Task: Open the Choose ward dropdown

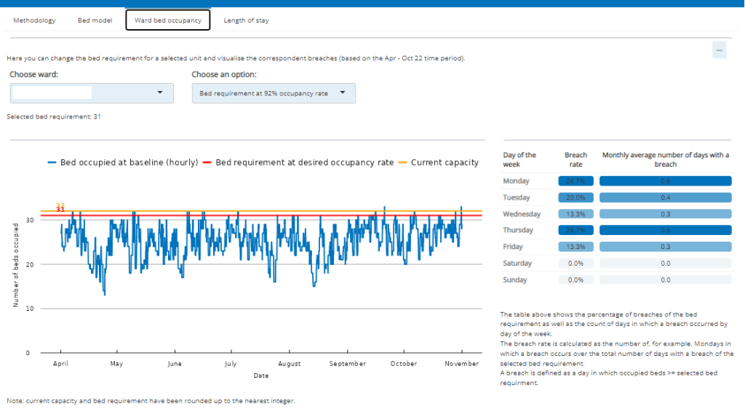Action: [x=92, y=93]
